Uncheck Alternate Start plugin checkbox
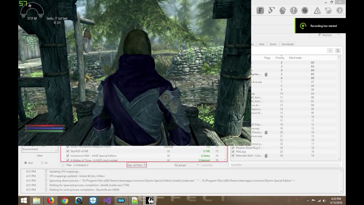 [233, 156]
